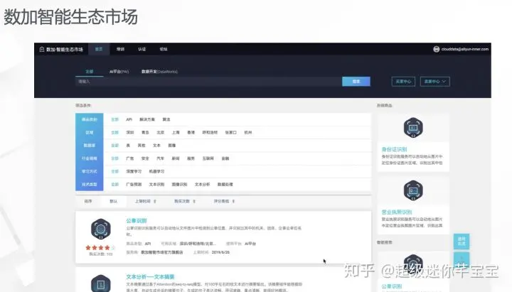The image size is (512, 292).
Task: Filter technology type by 文本分析
Action: [202, 184]
